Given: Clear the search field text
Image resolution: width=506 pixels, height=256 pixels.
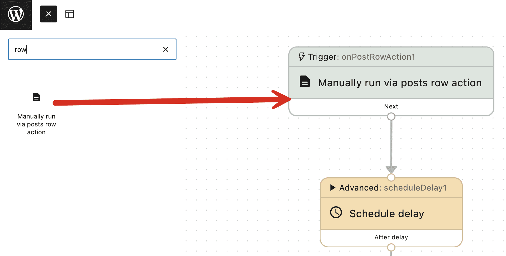Looking at the screenshot, I should pyautogui.click(x=166, y=49).
